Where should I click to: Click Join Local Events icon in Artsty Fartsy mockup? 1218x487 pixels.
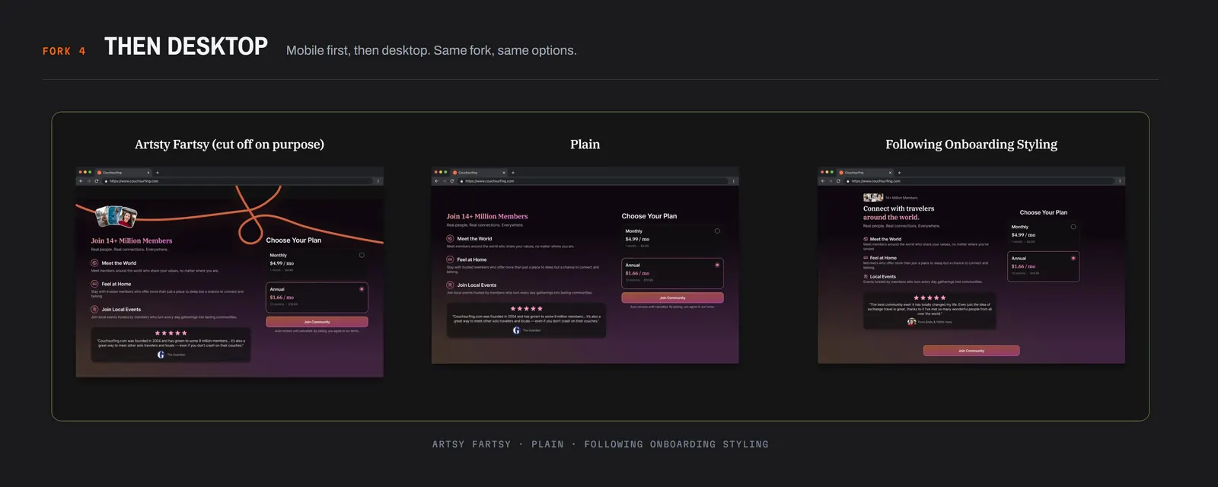click(94, 309)
